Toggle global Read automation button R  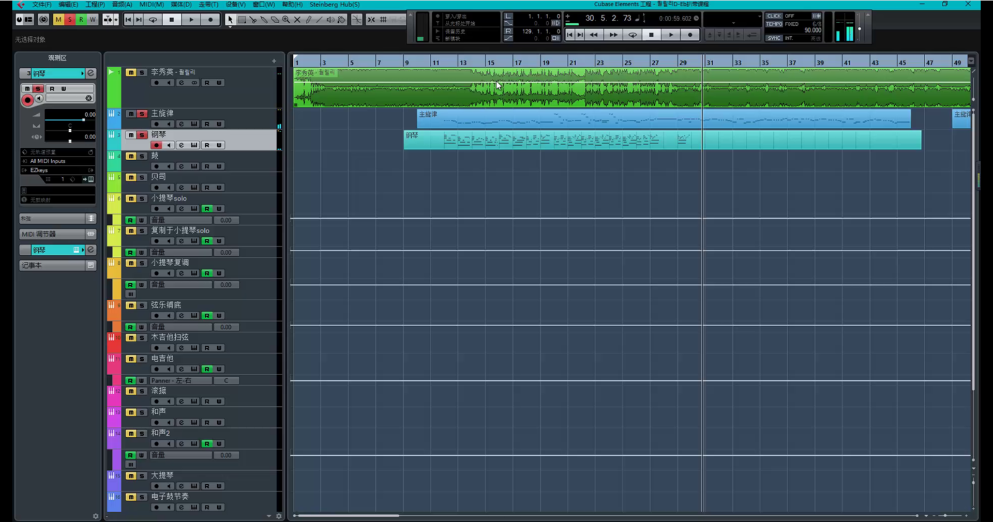(x=81, y=20)
